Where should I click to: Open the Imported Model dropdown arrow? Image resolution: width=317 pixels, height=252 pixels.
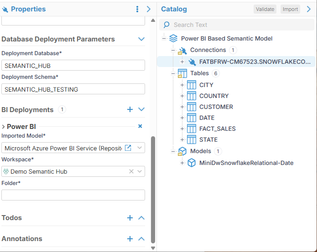[140, 148]
